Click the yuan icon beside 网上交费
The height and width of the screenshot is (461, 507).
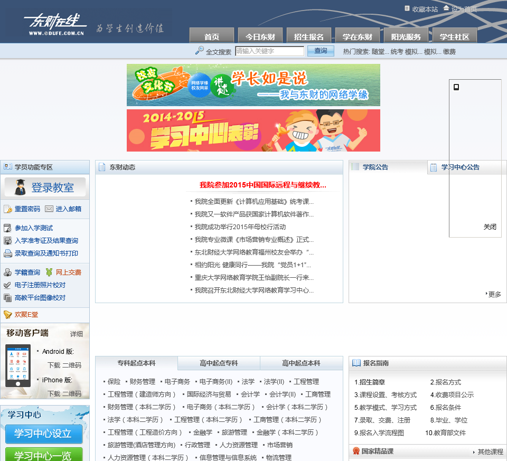point(49,272)
